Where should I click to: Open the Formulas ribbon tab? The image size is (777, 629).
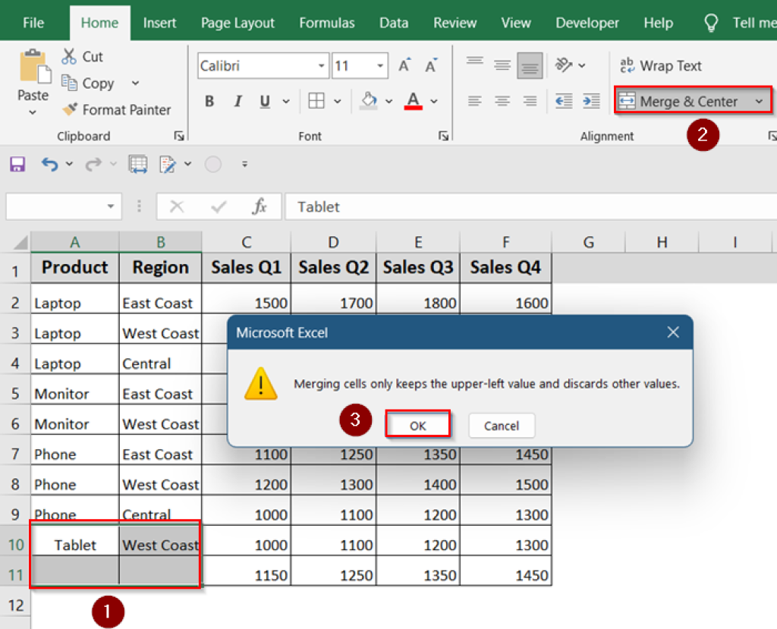(x=327, y=23)
